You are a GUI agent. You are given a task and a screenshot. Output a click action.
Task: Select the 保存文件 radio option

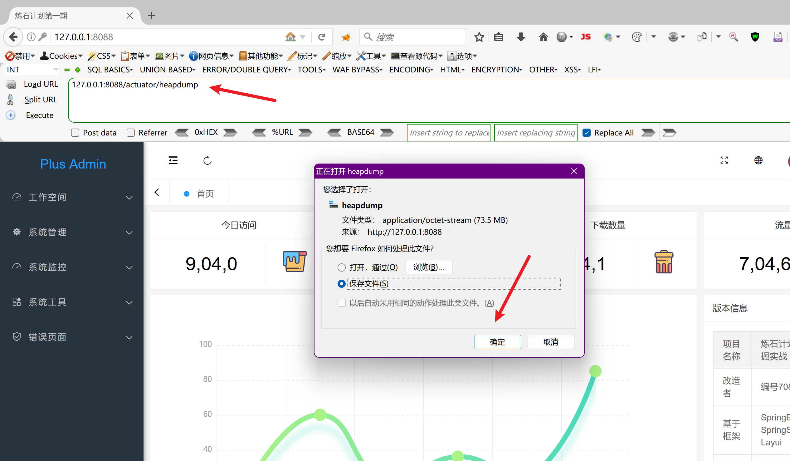(341, 284)
